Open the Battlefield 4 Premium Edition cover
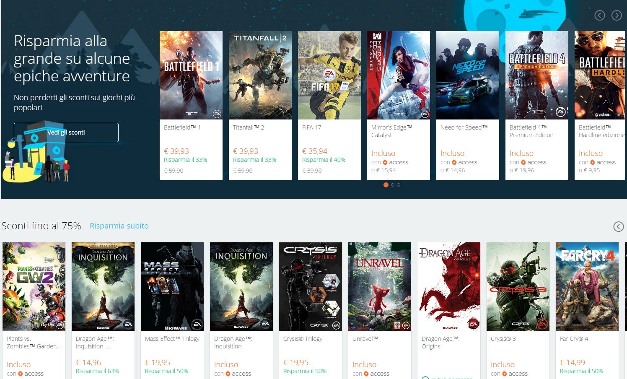The image size is (627, 379). point(537,75)
